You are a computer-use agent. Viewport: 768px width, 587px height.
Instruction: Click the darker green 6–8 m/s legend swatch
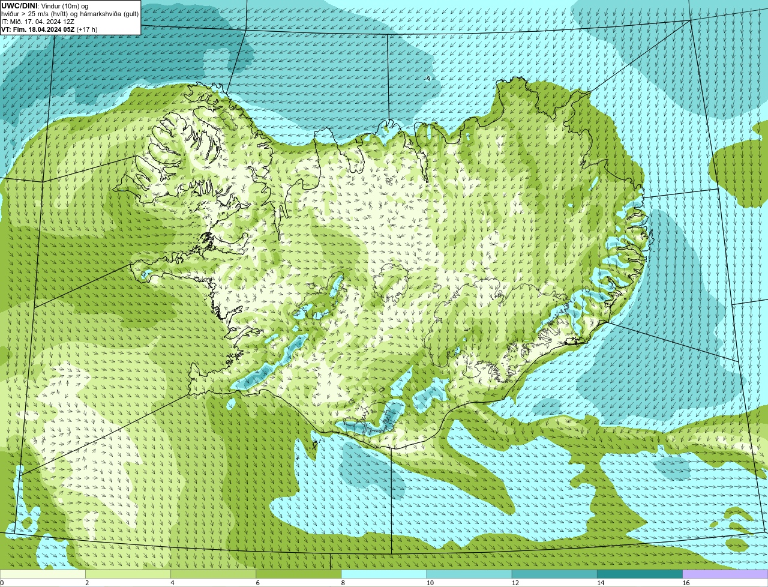coord(299,574)
